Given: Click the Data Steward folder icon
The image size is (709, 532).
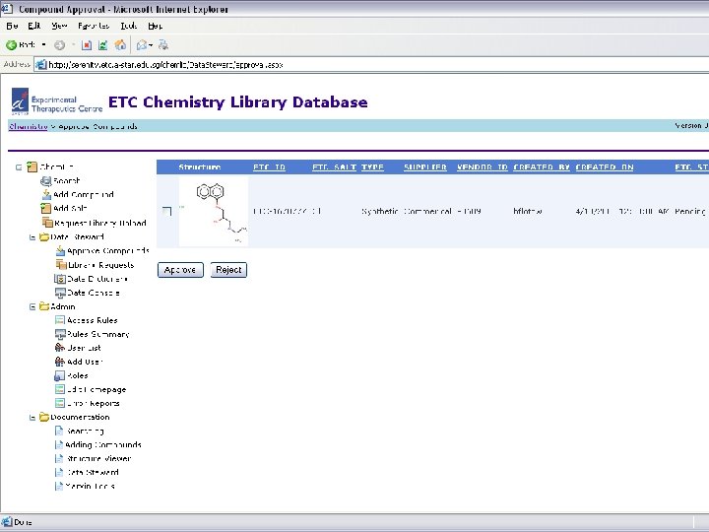Looking at the screenshot, I should click(x=44, y=236).
